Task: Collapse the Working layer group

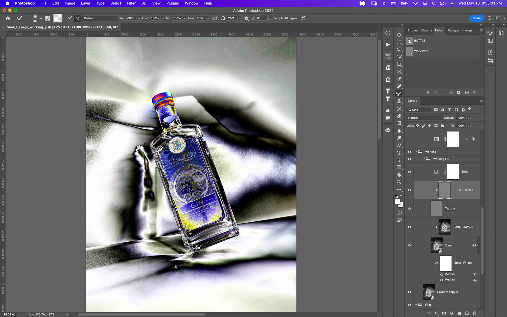Action: coord(416,152)
